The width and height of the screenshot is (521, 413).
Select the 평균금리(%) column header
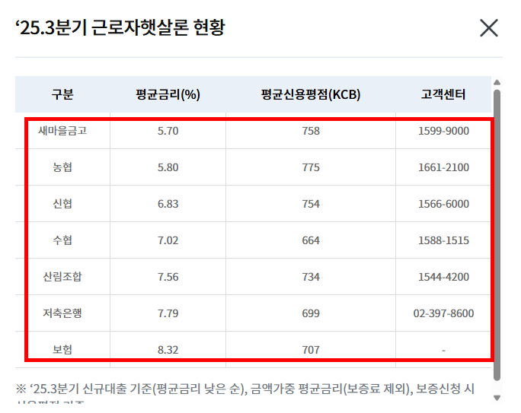click(x=168, y=94)
